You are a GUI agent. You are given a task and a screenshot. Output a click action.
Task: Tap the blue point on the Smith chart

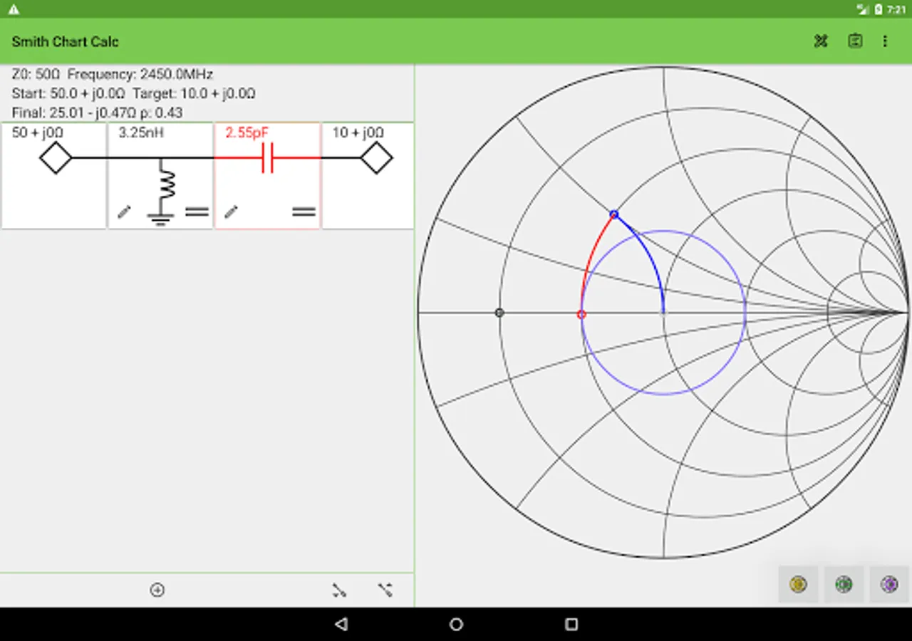tap(614, 214)
